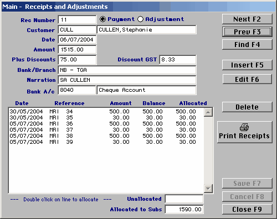This screenshot has width=277, height=219.
Task: Click the allocation list scrollbar track
Action: pyautogui.click(x=208, y=150)
